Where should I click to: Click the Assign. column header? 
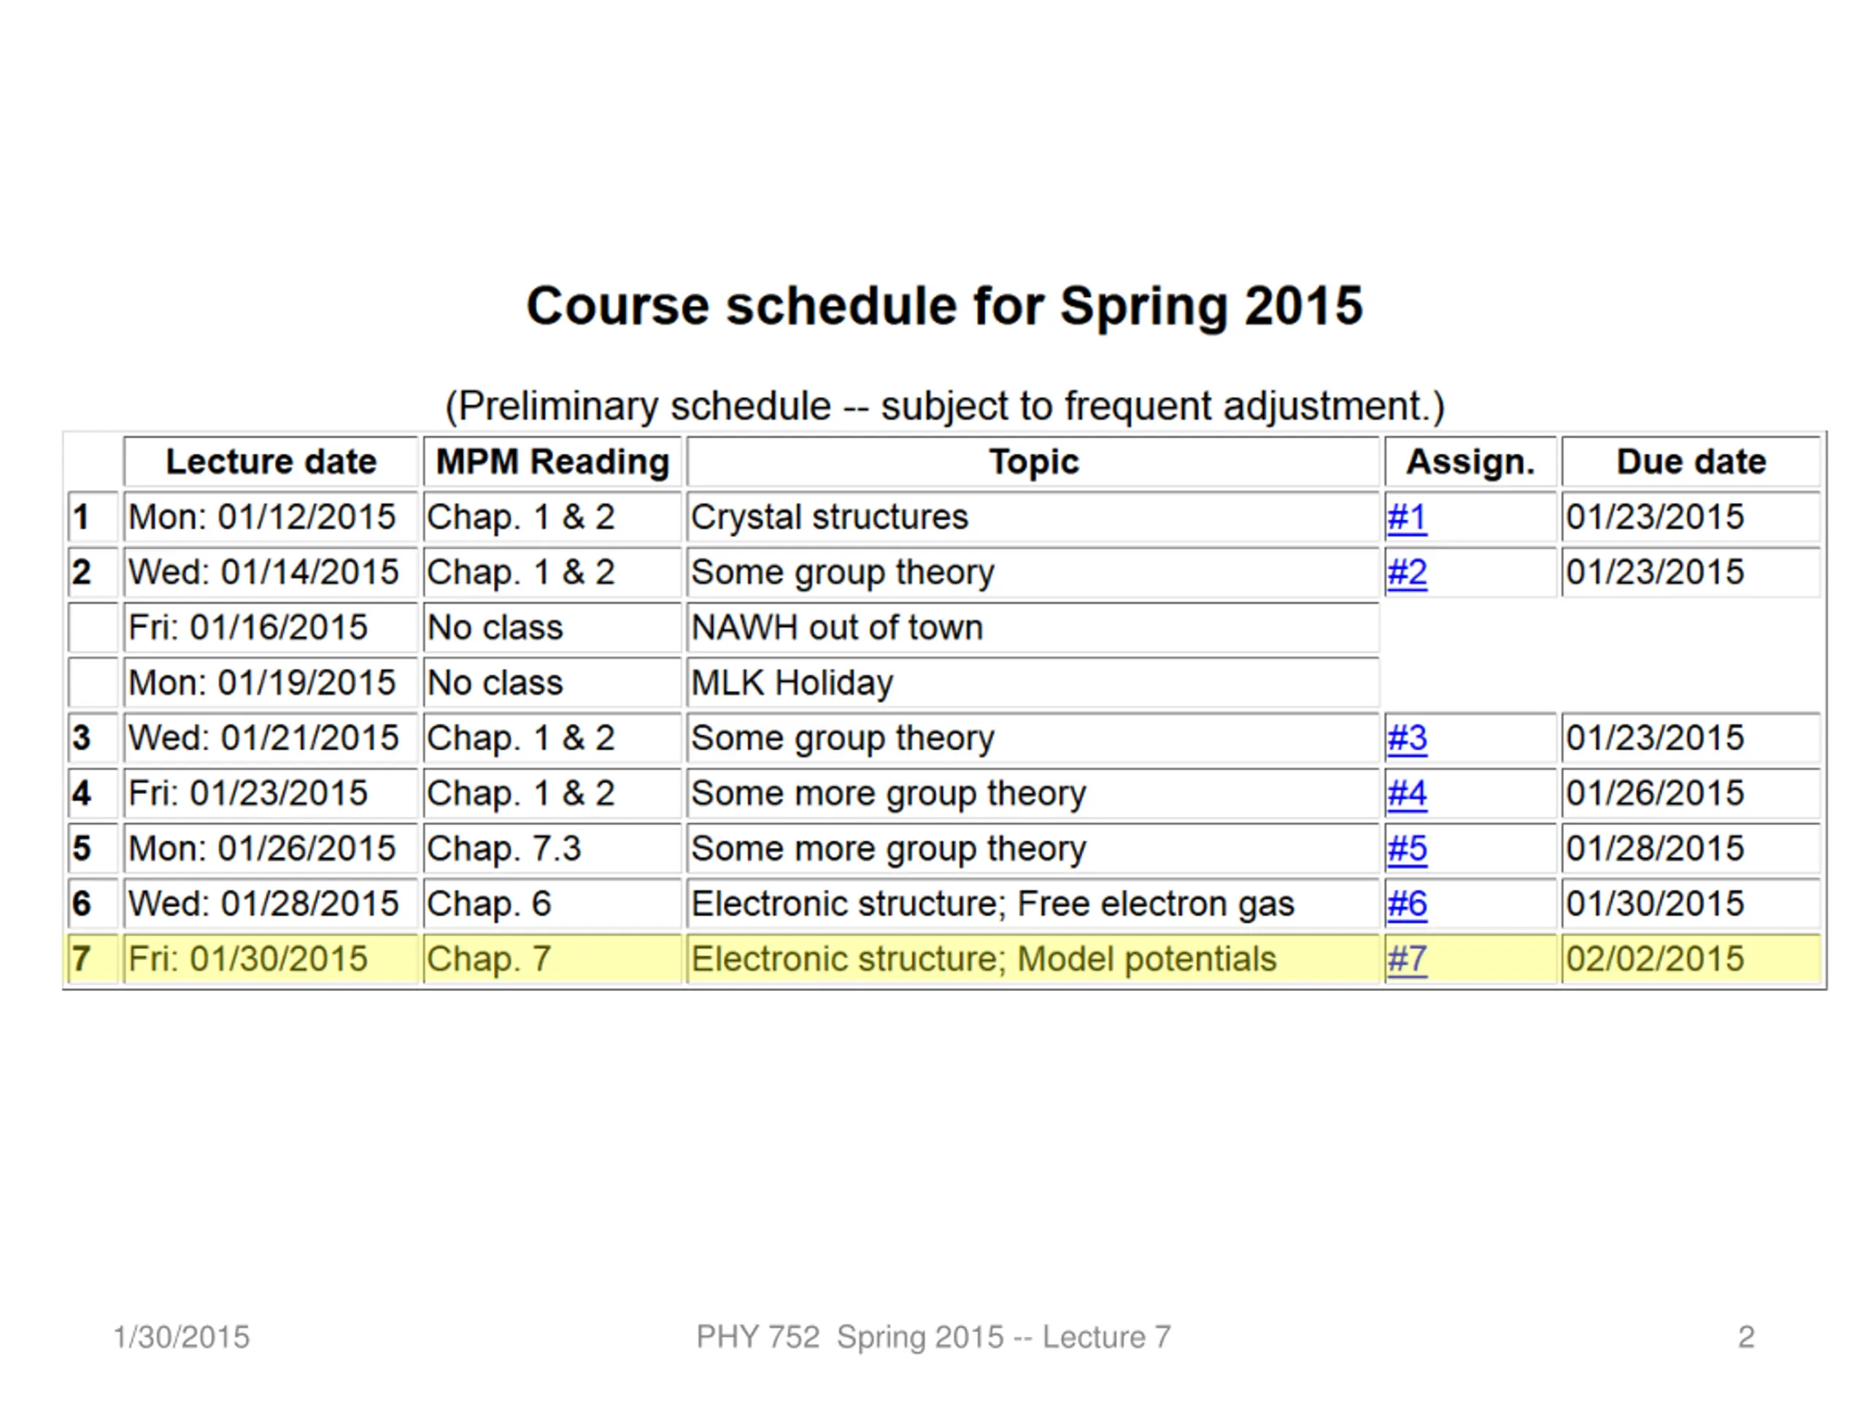click(x=1470, y=462)
